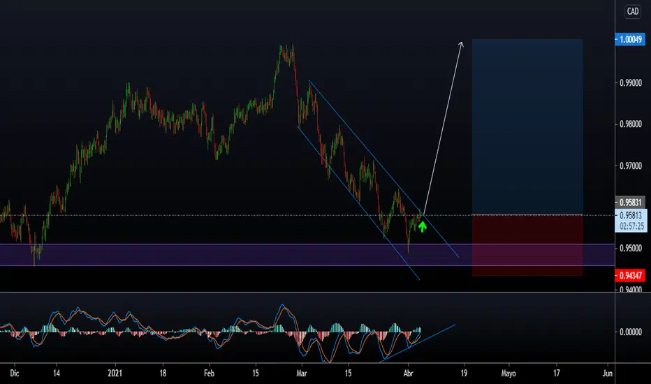
Task: Select the purple support zone band
Action: tap(210, 255)
